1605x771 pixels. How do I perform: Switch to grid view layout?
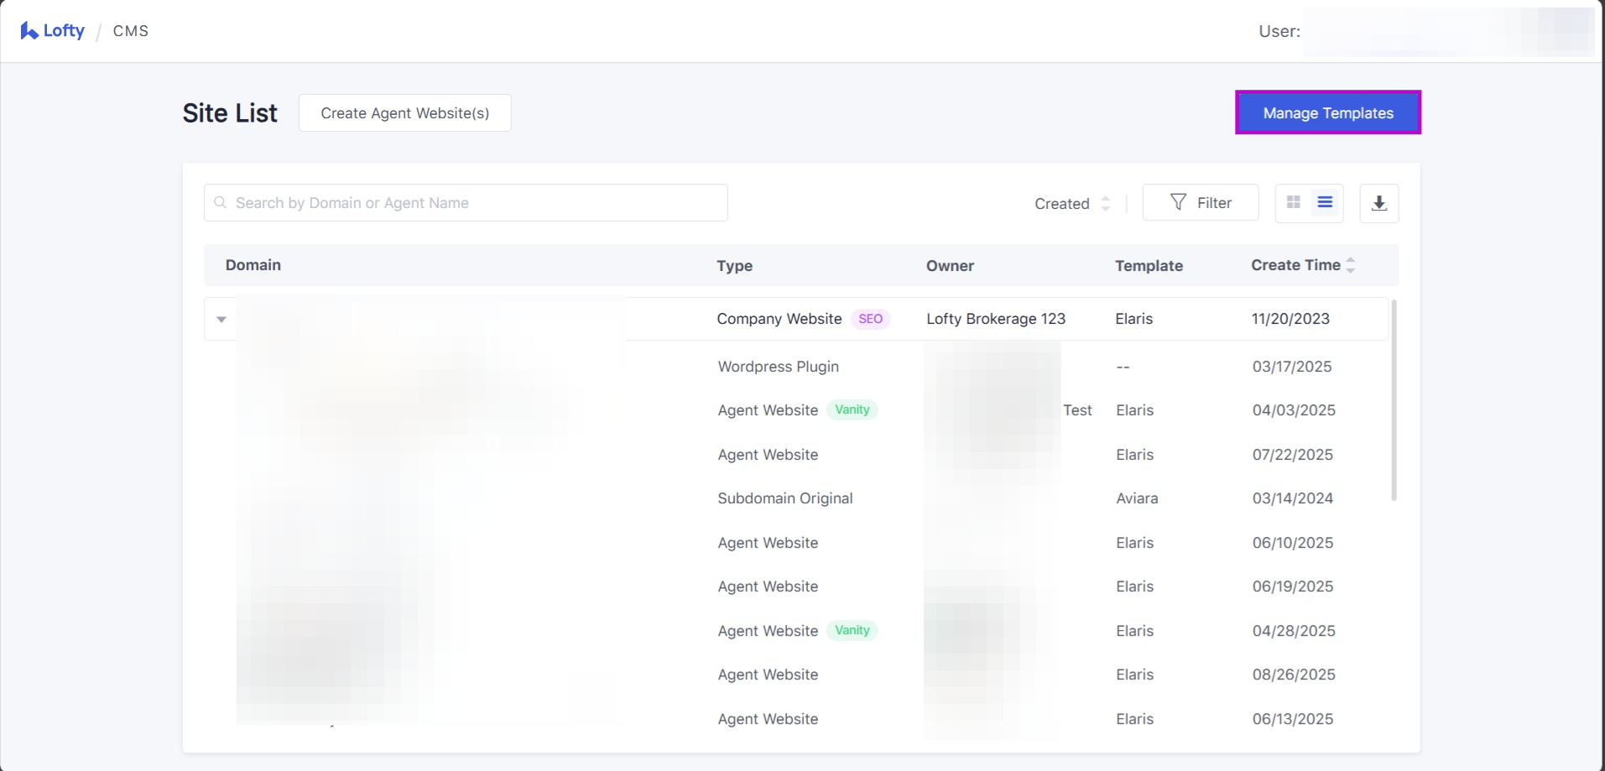(x=1293, y=203)
